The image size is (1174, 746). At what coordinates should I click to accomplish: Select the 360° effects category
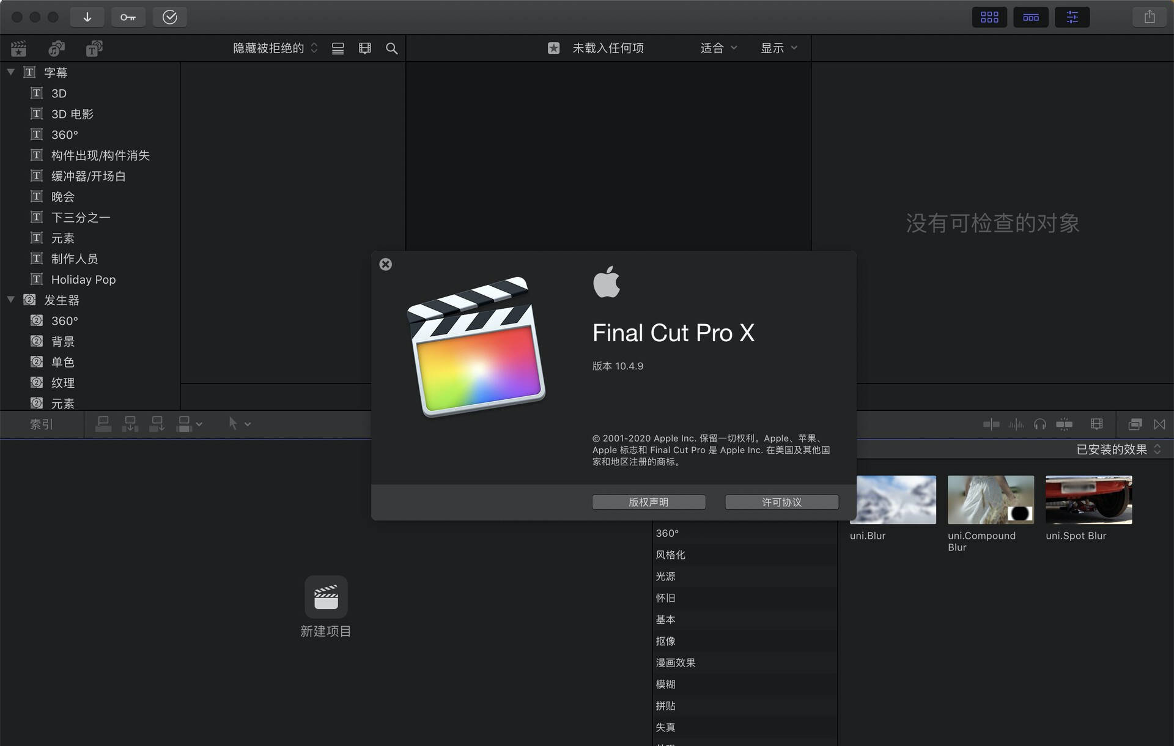click(x=745, y=534)
